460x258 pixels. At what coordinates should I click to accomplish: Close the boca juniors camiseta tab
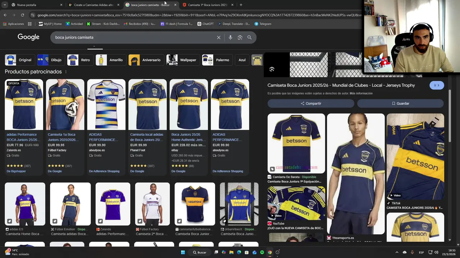point(175,5)
